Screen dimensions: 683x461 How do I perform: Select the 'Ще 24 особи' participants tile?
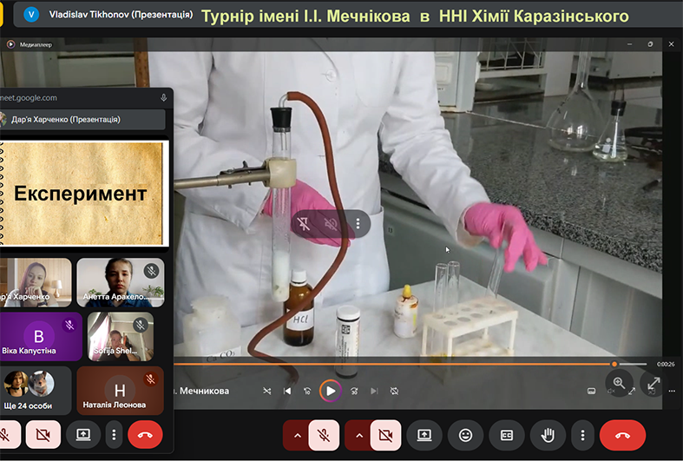35,390
